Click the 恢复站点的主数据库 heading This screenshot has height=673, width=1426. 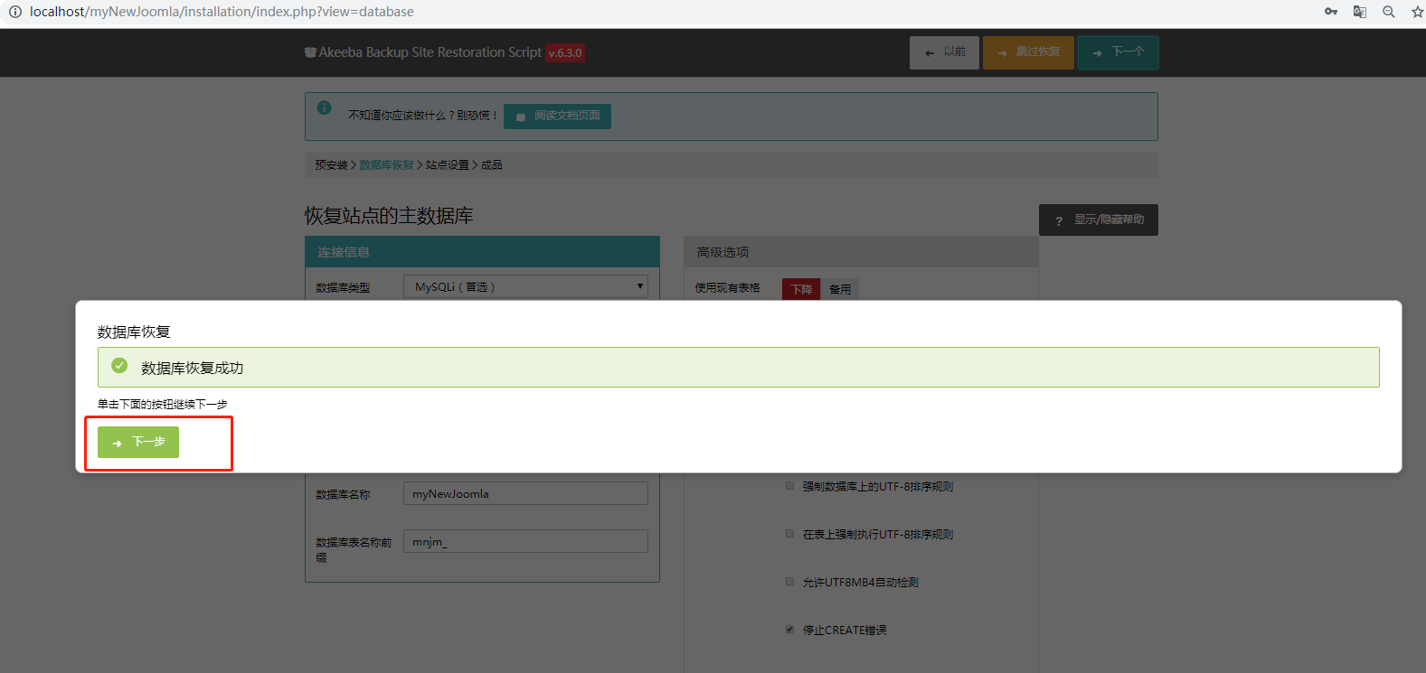pos(389,216)
